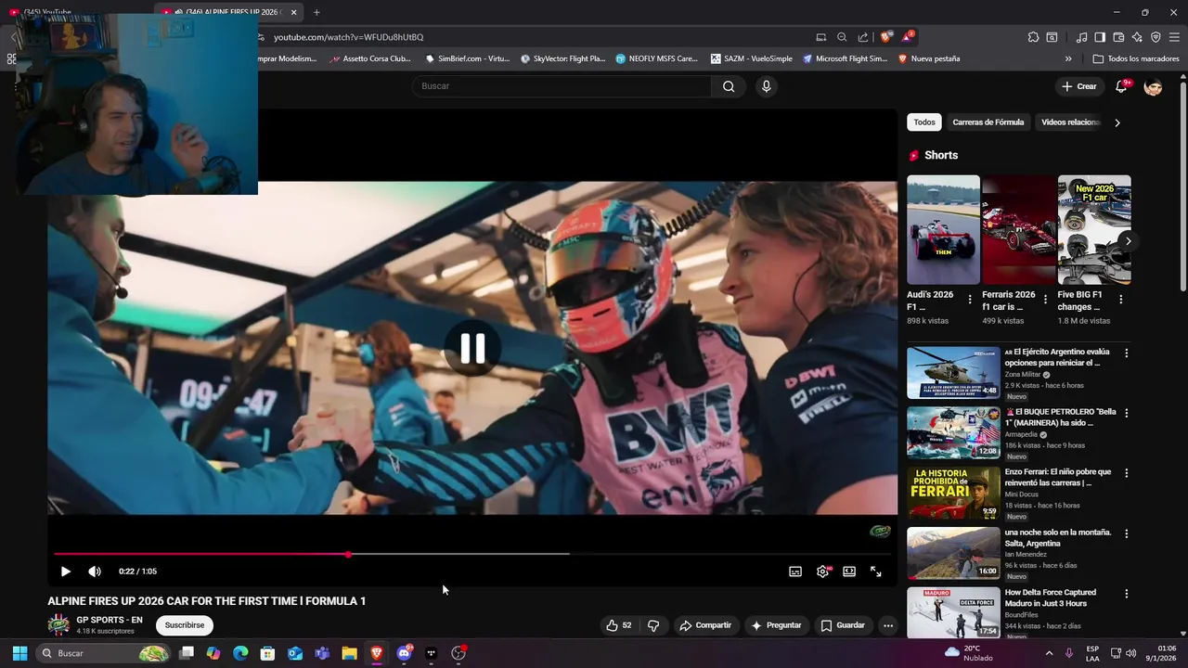Open Todos los marcadores bookmarks folder
This screenshot has width=1188, height=668.
pos(1136,58)
